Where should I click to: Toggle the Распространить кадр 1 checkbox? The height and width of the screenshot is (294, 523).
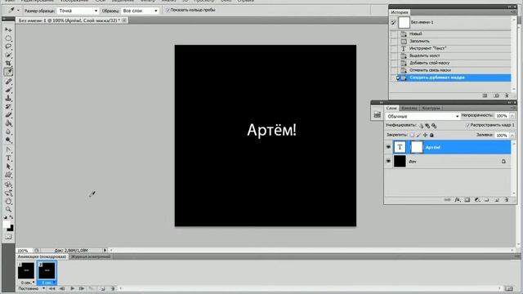[x=467, y=125]
